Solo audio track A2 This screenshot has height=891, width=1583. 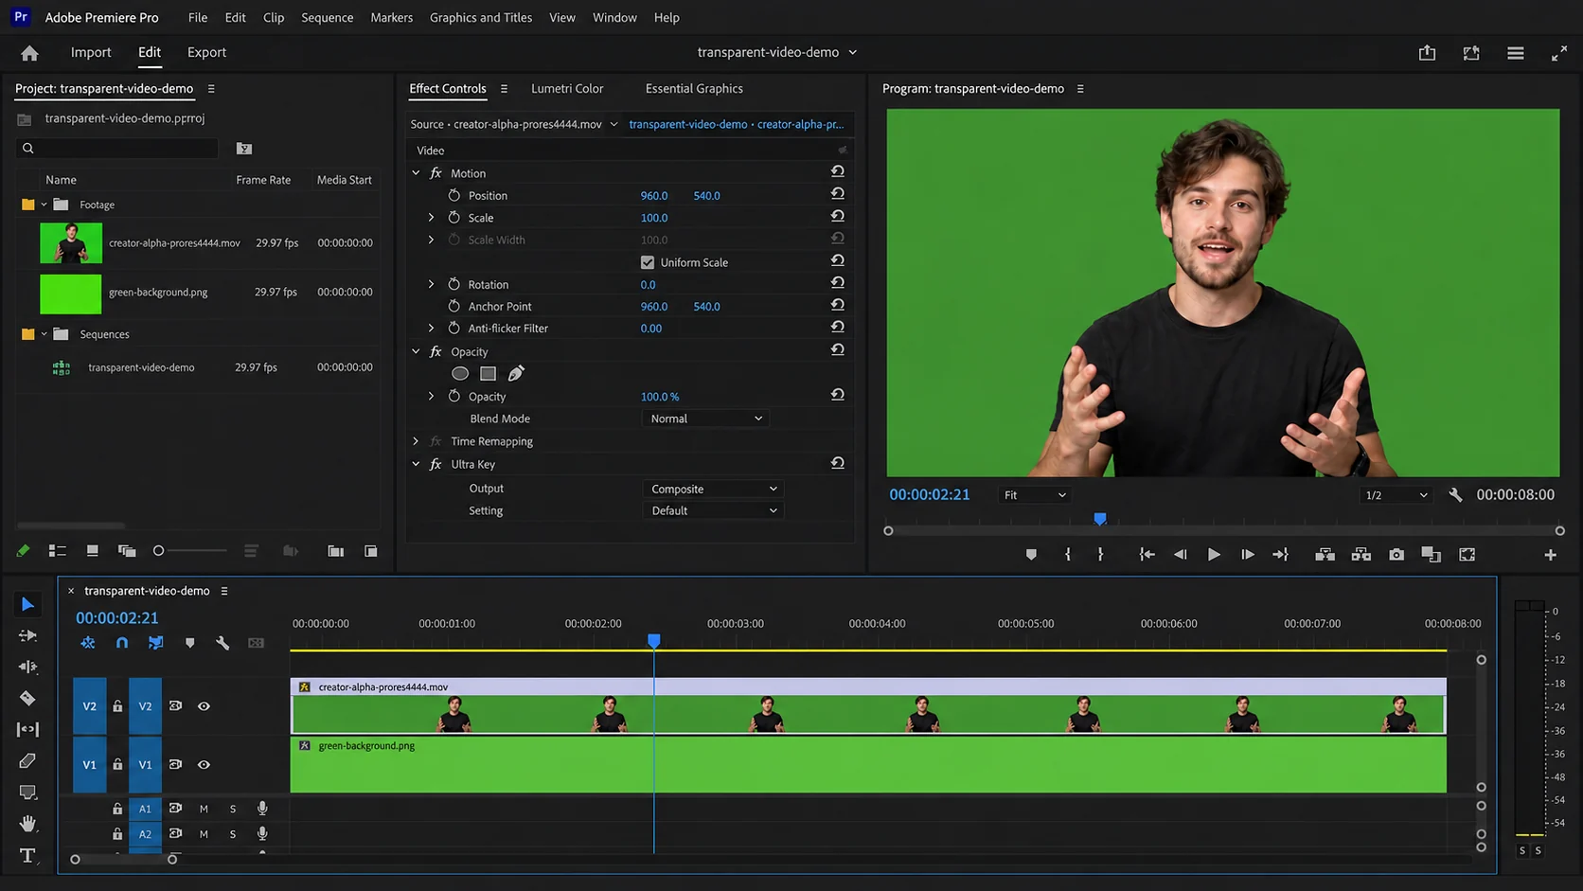pyautogui.click(x=233, y=834)
